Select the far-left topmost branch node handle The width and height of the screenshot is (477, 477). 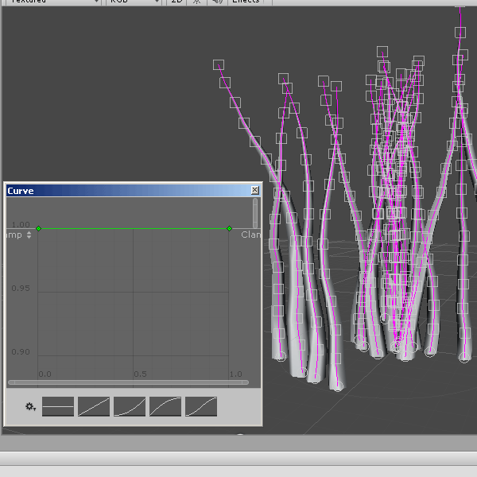[x=219, y=64]
